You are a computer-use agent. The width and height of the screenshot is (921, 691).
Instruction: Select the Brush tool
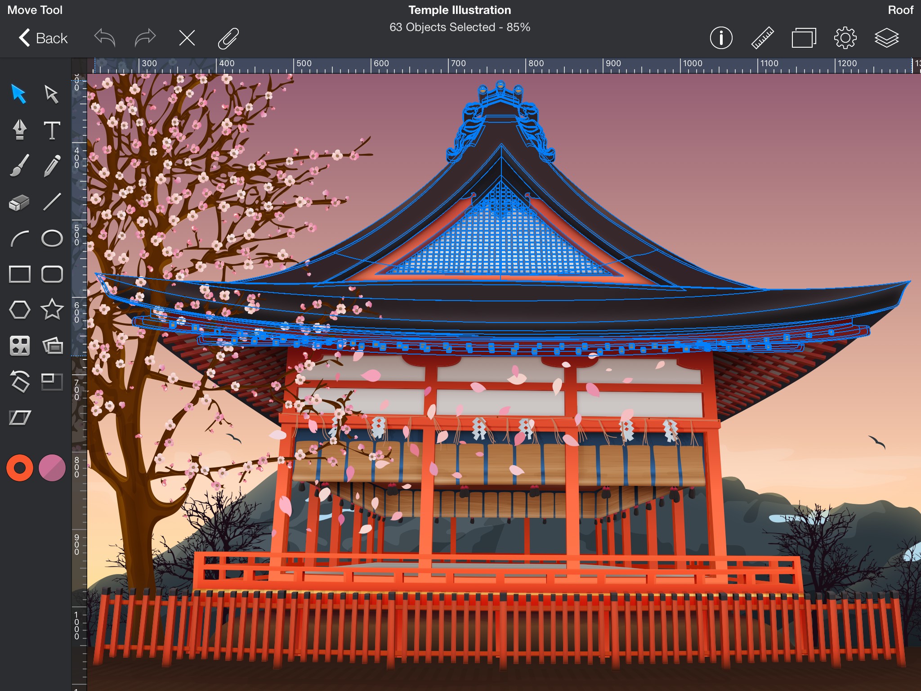pos(18,166)
